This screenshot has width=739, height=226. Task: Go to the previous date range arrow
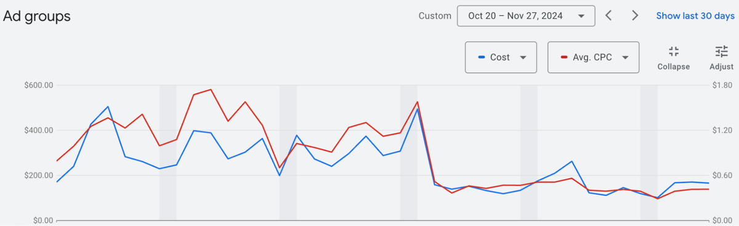click(608, 16)
